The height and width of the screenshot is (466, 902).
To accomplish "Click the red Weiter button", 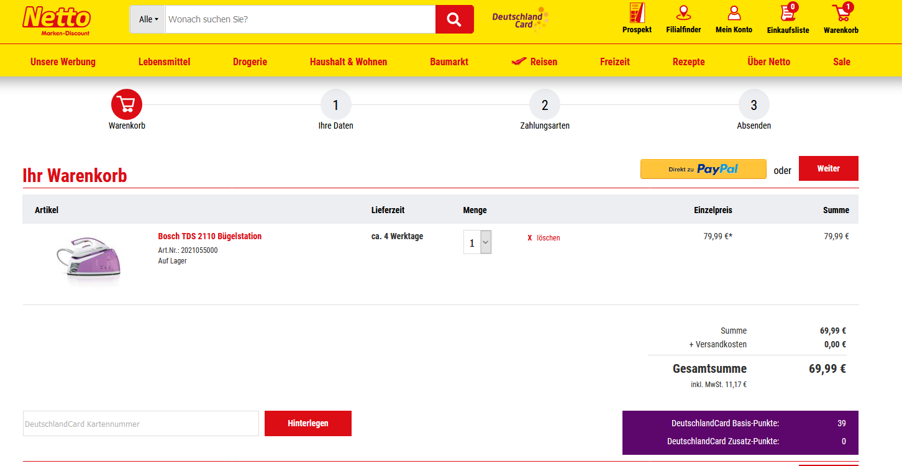I will click(828, 168).
